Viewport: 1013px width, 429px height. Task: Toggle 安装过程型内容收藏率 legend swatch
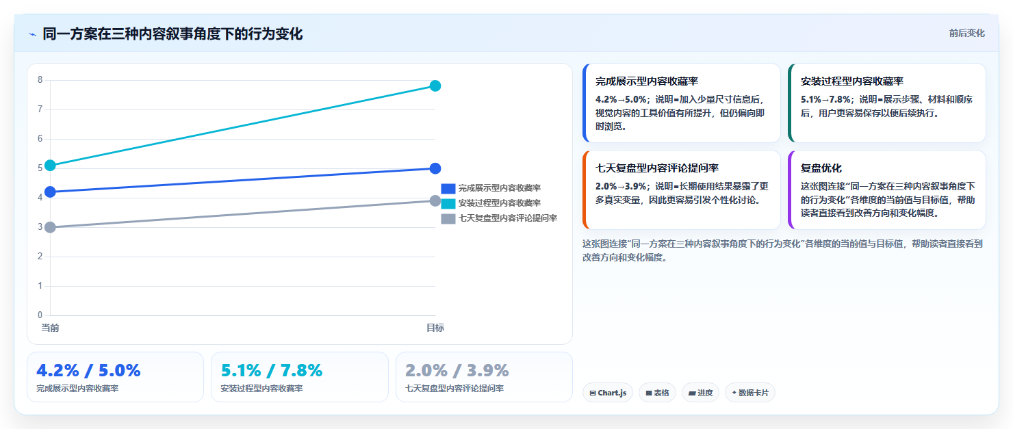[448, 203]
